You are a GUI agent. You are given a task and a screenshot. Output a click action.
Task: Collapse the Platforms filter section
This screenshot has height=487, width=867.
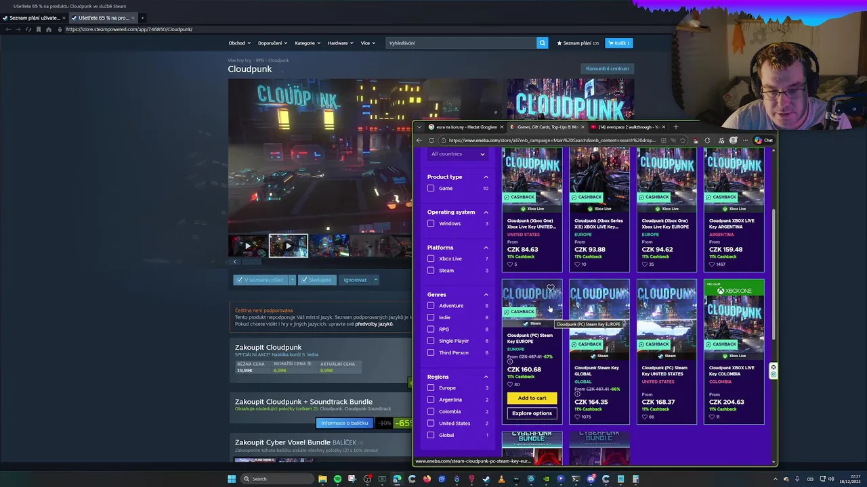pos(486,248)
